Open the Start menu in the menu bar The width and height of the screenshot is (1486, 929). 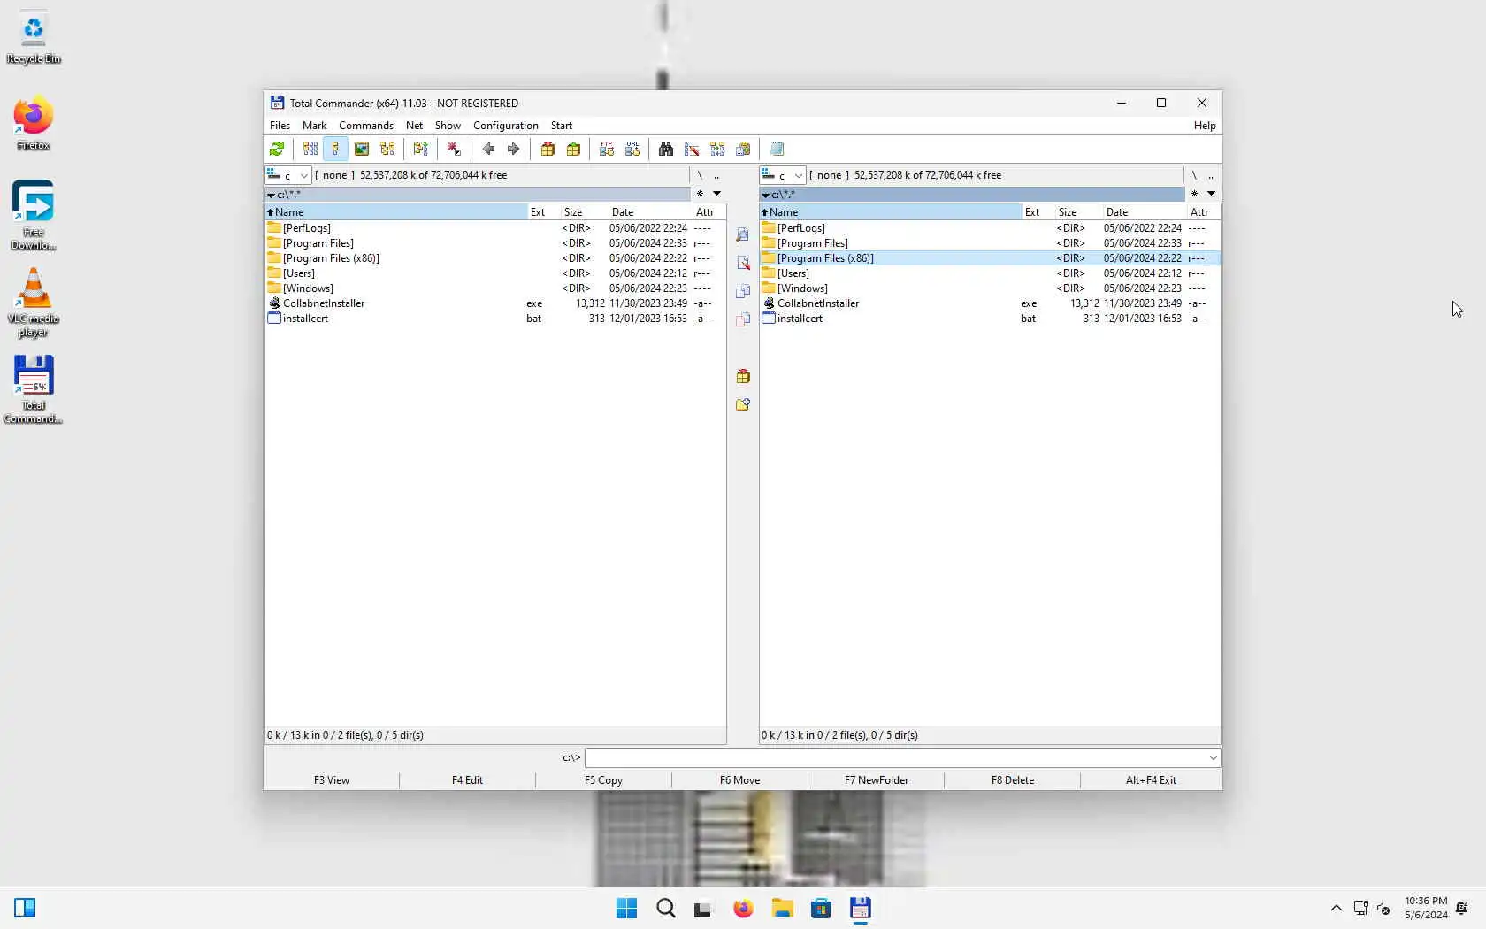click(562, 126)
